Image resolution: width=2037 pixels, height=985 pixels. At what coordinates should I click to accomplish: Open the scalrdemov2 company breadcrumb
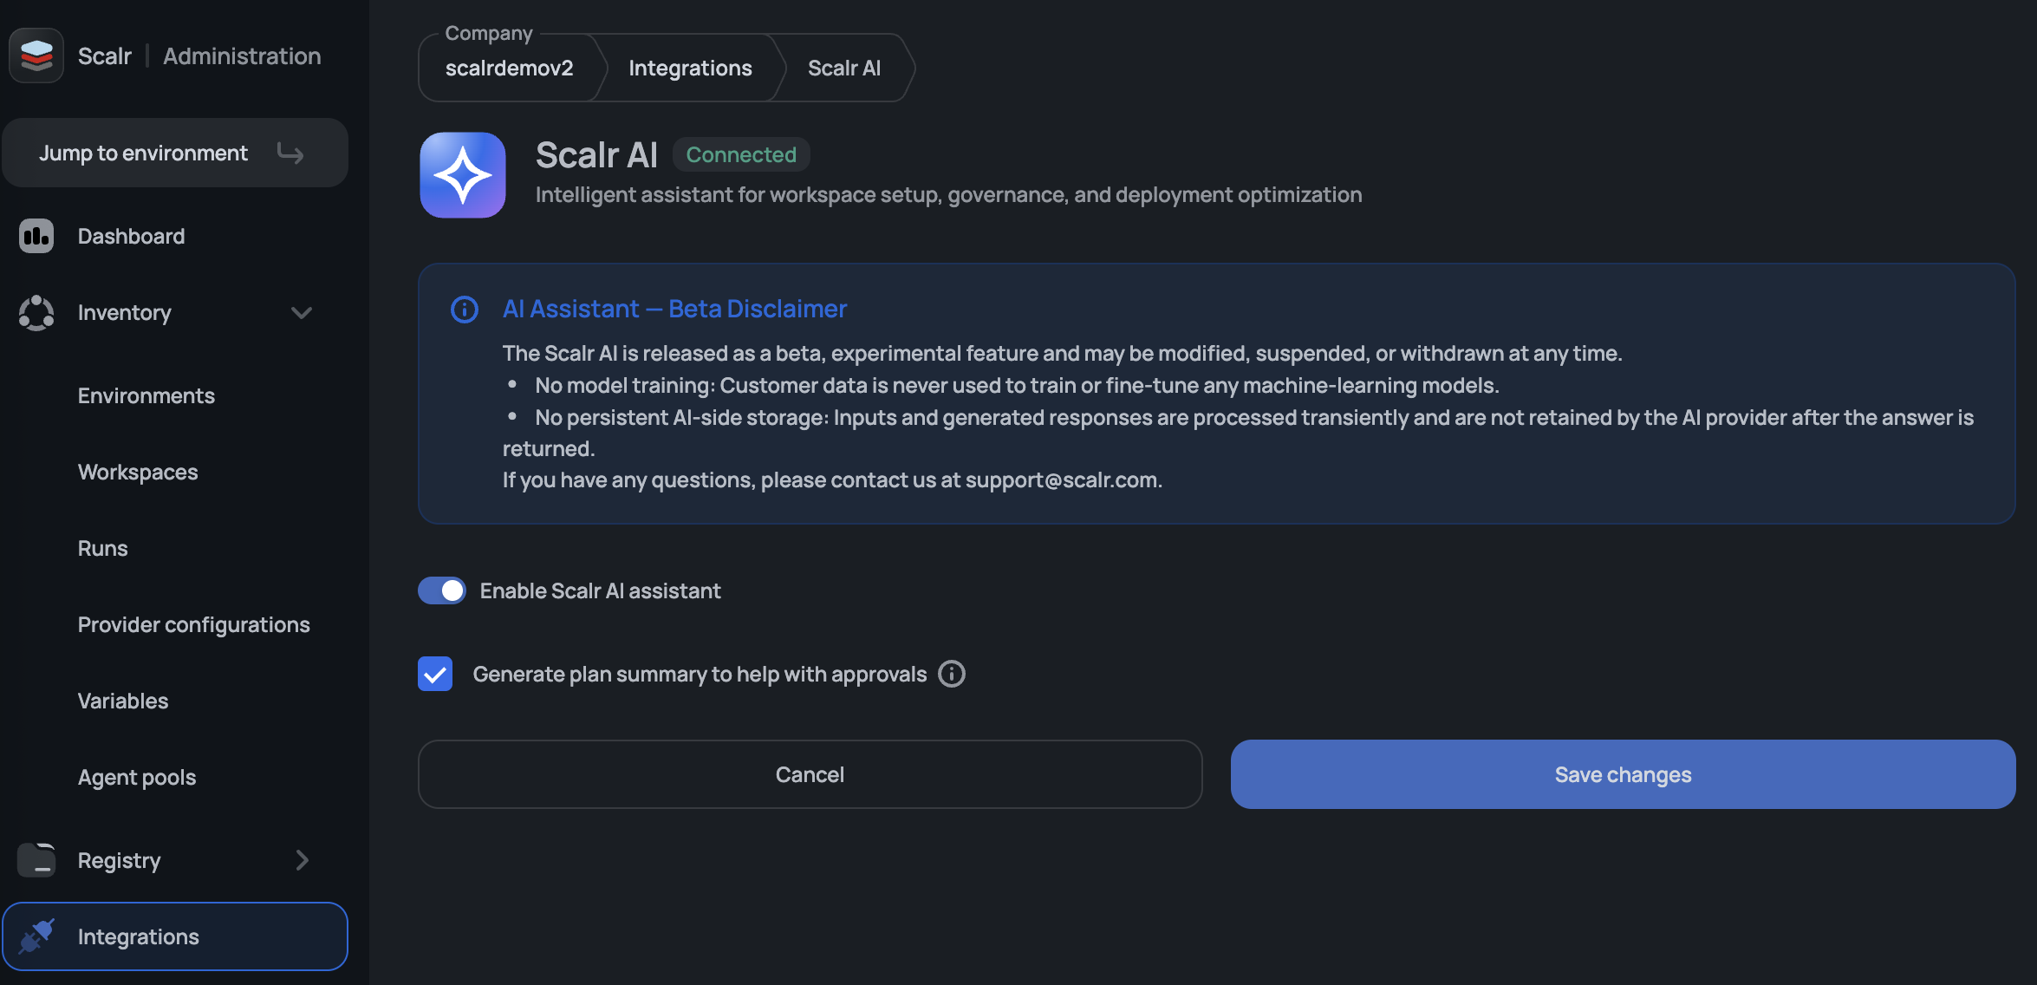pyautogui.click(x=509, y=68)
